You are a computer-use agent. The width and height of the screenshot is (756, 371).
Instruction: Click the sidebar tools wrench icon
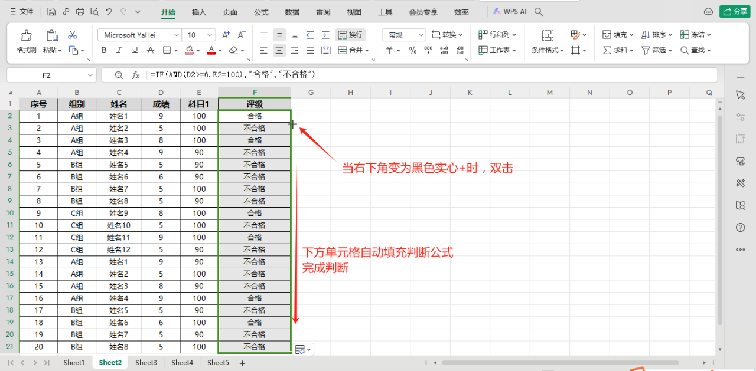[x=741, y=183]
